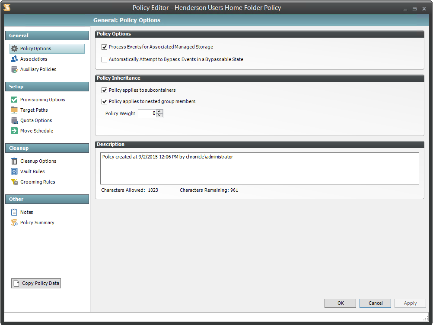Screen dimensions: 433x326
Task: Enable Automatically Attempt to Bypass Events checkbox
Action: pyautogui.click(x=105, y=59)
